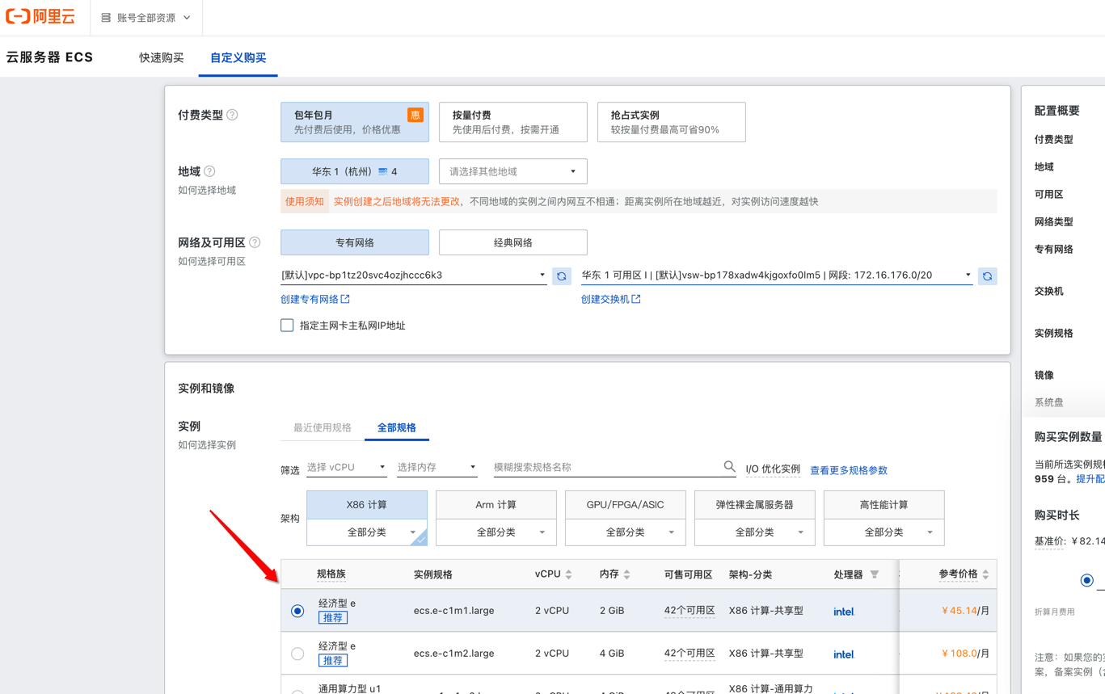
Task: Click the orange 惠 discount badge
Action: (x=415, y=115)
